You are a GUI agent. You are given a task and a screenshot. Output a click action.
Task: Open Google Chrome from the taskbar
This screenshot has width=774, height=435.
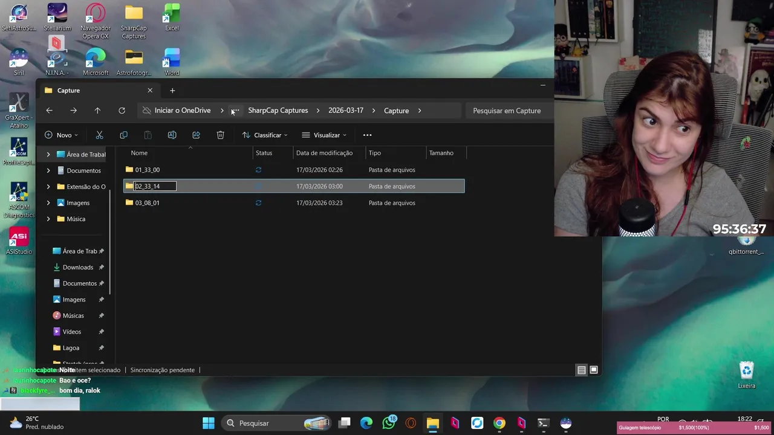pos(499,423)
